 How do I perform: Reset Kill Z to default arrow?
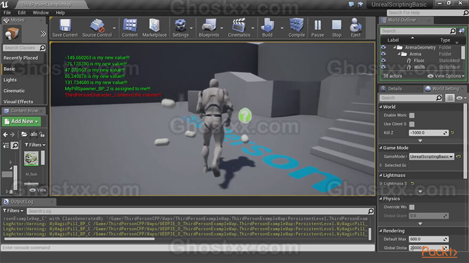coord(452,133)
